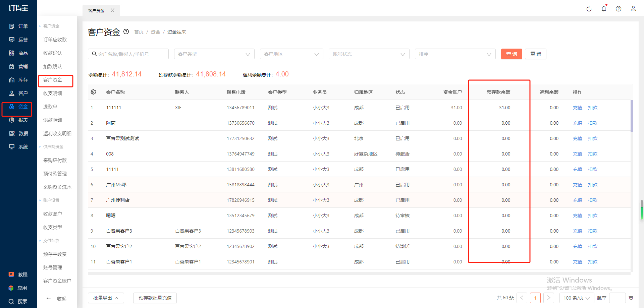Change the 100 条/页 page size
This screenshot has width=644, height=308.
577,298
